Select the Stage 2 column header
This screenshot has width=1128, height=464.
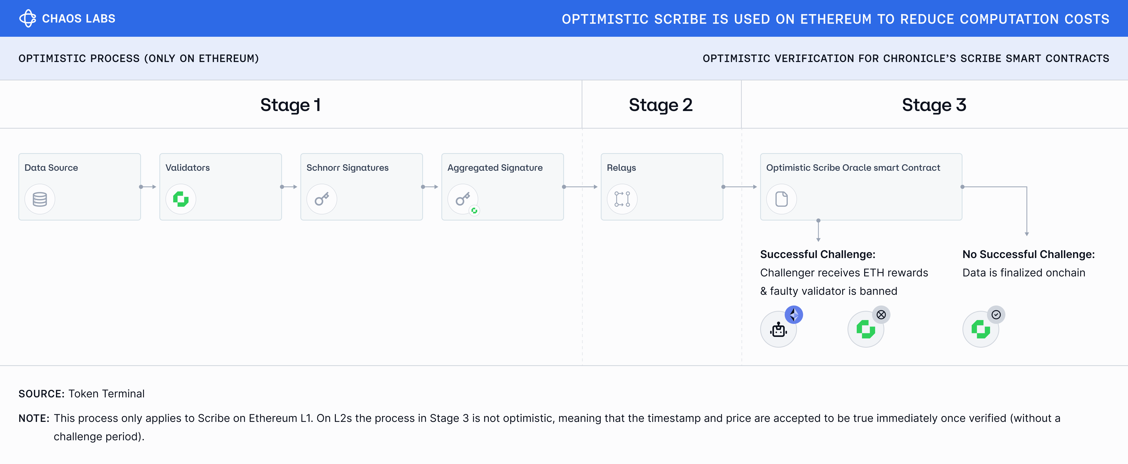(661, 105)
